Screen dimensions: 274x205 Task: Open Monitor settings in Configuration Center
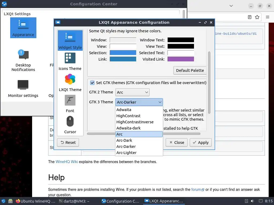pos(23,88)
